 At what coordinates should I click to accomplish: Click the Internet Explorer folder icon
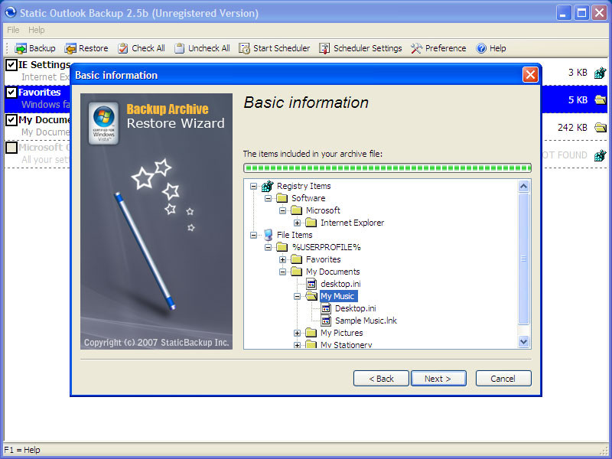coord(311,223)
